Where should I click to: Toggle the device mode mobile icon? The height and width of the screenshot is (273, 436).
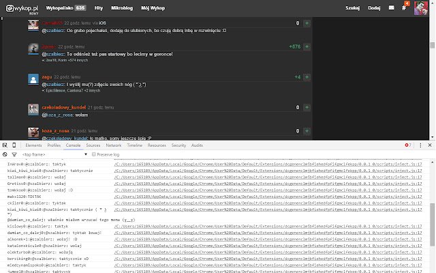coord(14,145)
